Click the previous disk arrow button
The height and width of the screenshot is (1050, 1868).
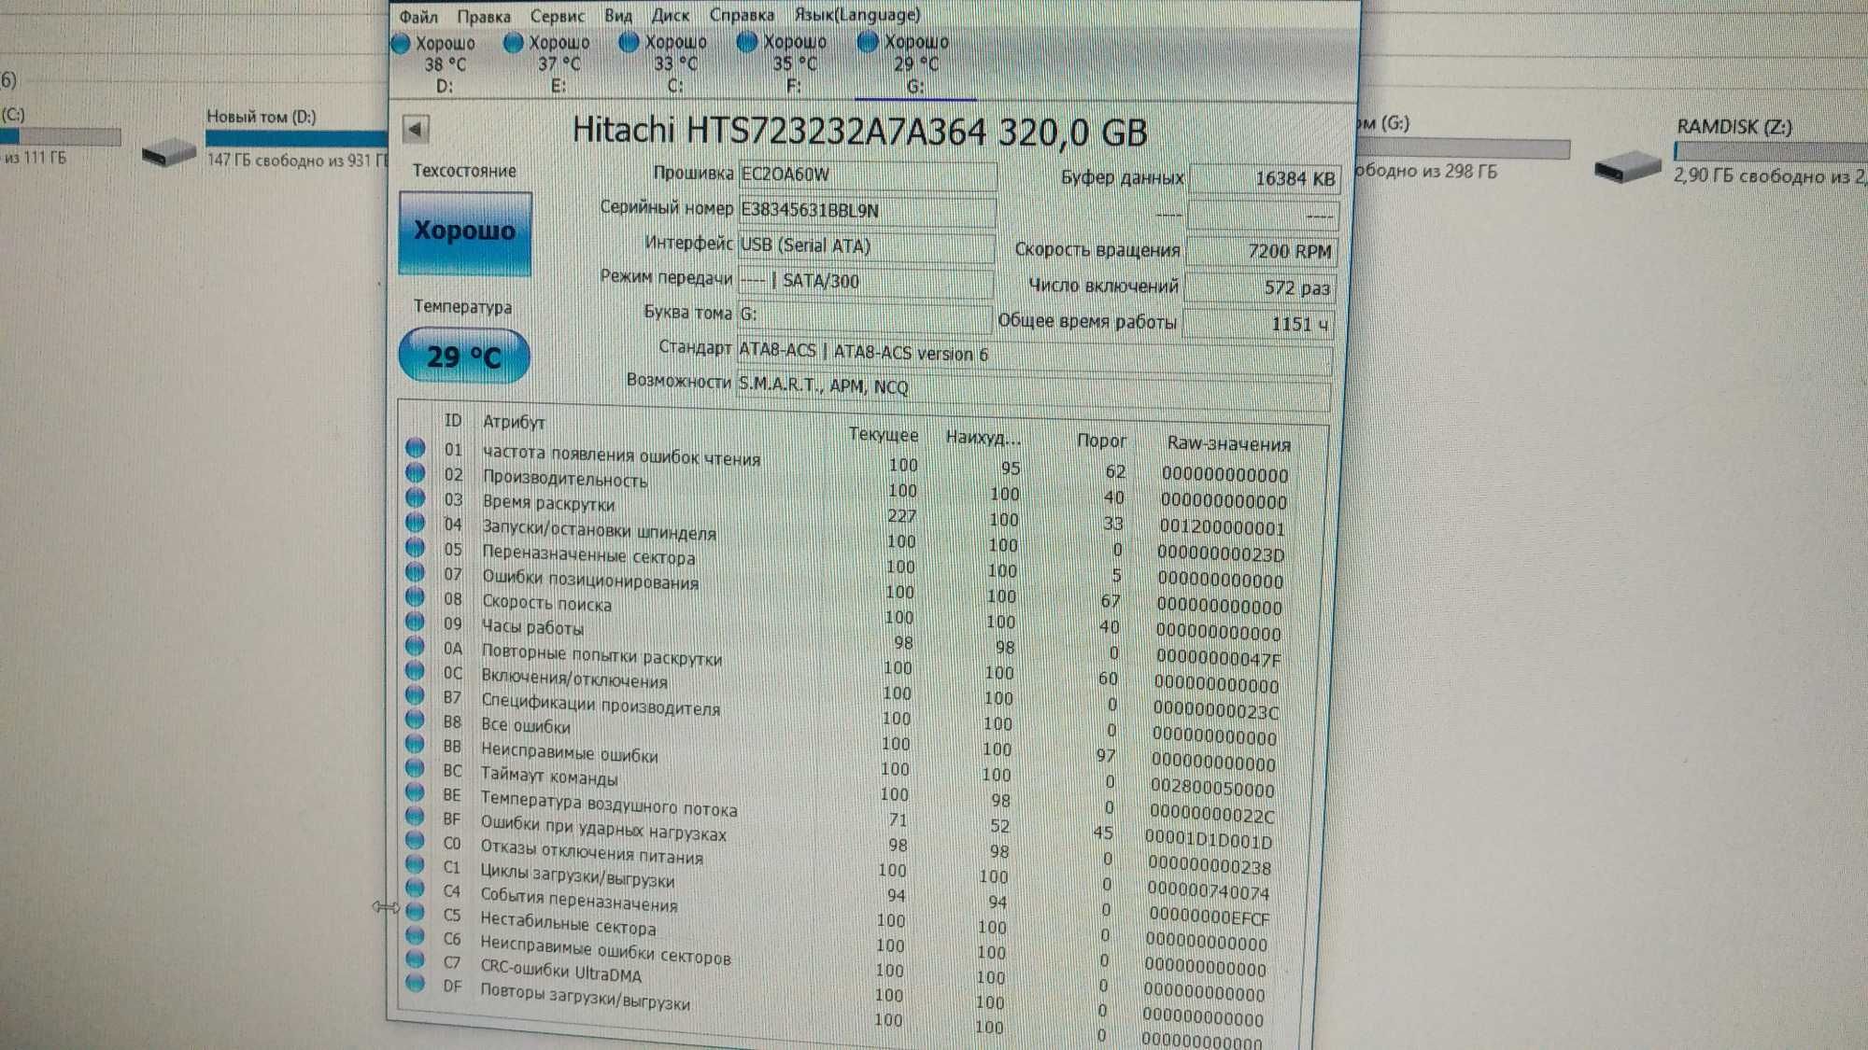(416, 129)
